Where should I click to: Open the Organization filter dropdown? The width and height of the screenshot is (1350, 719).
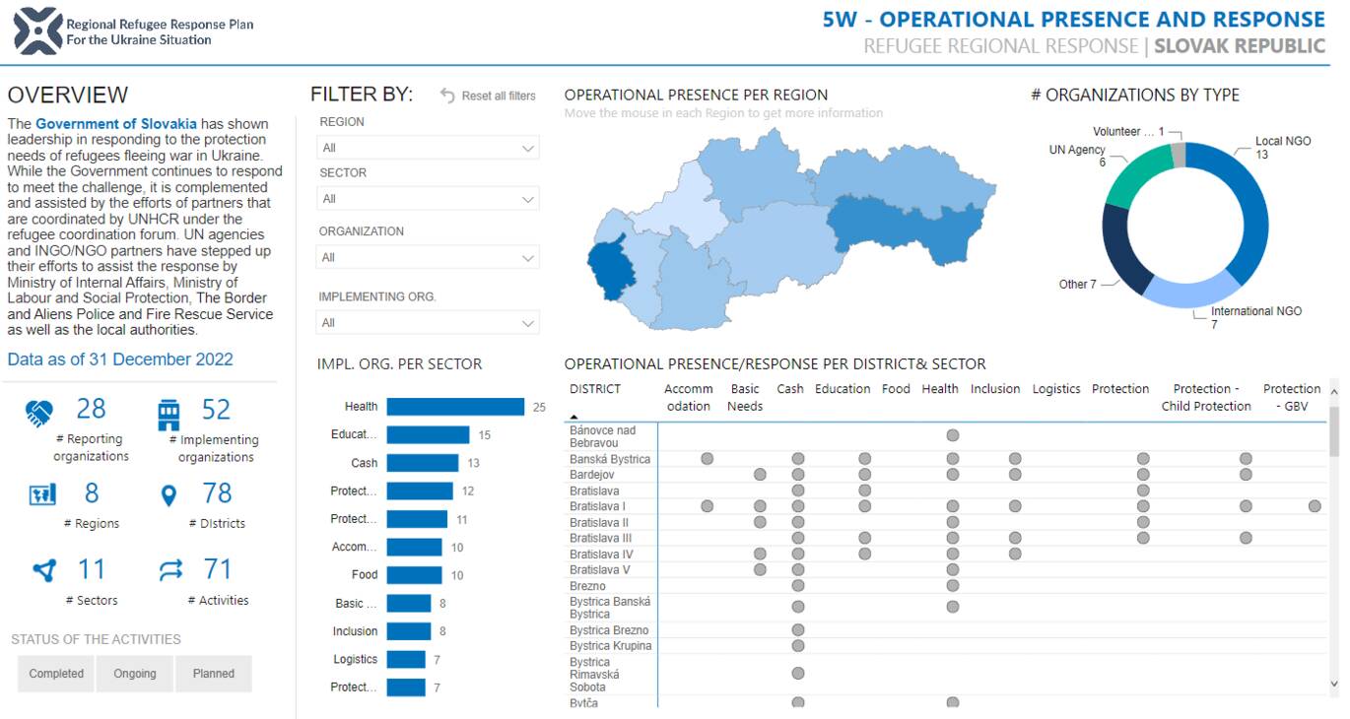(429, 258)
